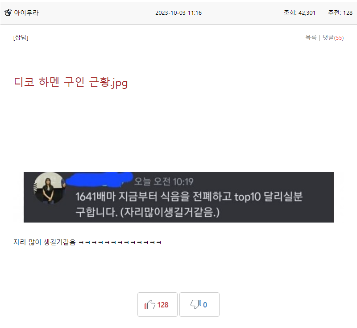
Task: Click the (자리많이생길거같음.) line in the image
Action: coord(170,212)
